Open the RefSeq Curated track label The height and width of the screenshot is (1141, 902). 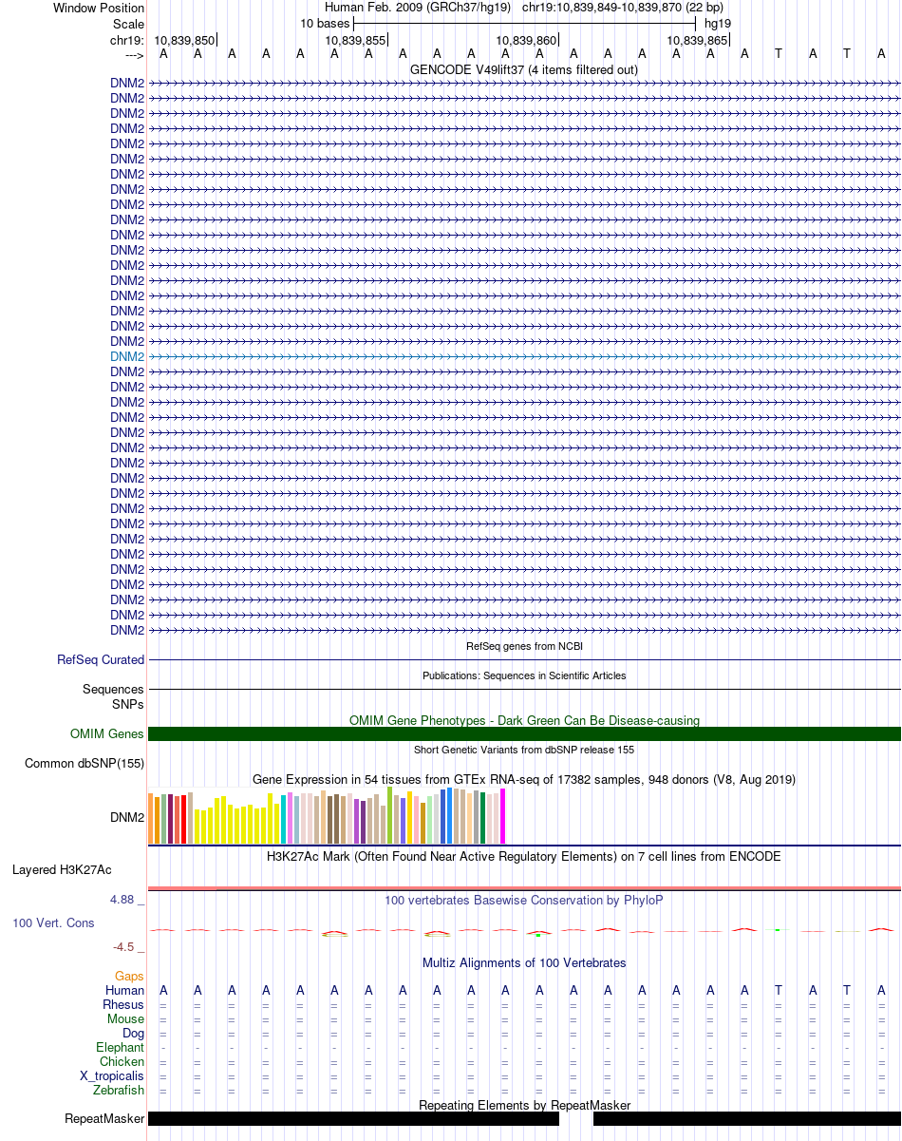click(x=101, y=659)
